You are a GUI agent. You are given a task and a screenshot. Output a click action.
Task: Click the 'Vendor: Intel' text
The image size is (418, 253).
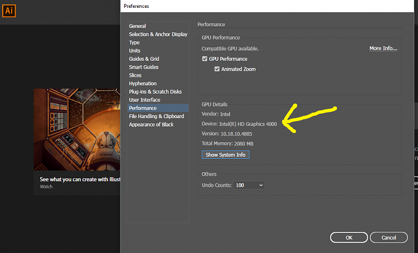(216, 114)
